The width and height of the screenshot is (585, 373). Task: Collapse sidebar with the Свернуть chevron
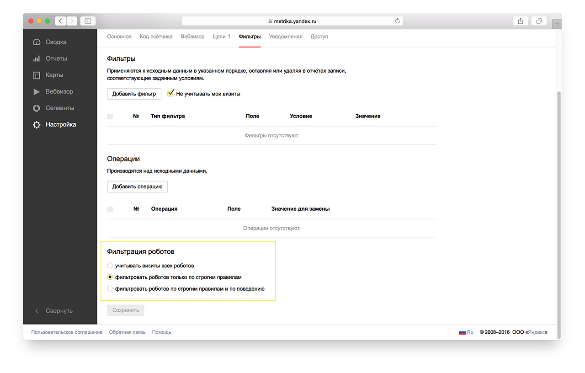[37, 311]
